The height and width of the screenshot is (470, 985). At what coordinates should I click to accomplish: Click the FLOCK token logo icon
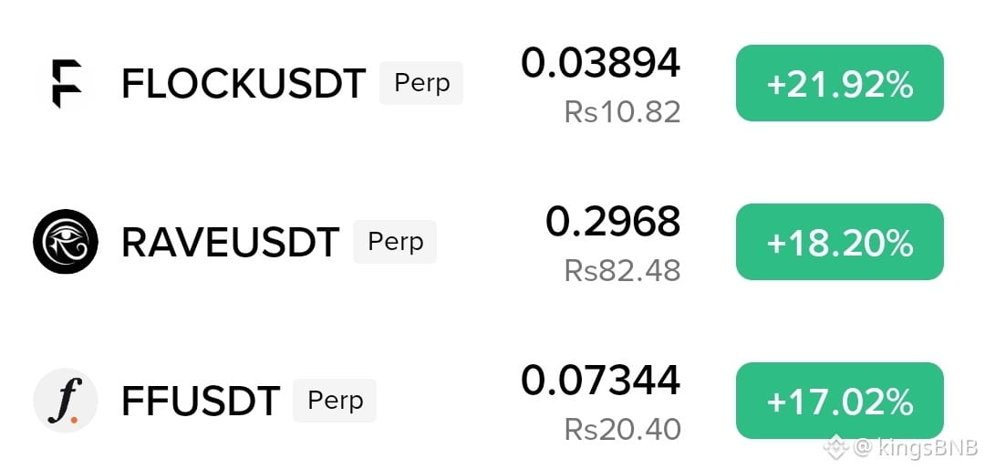click(x=67, y=84)
